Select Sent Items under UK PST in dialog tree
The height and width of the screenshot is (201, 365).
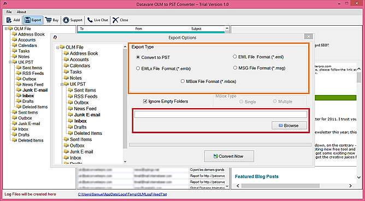pos(85,90)
